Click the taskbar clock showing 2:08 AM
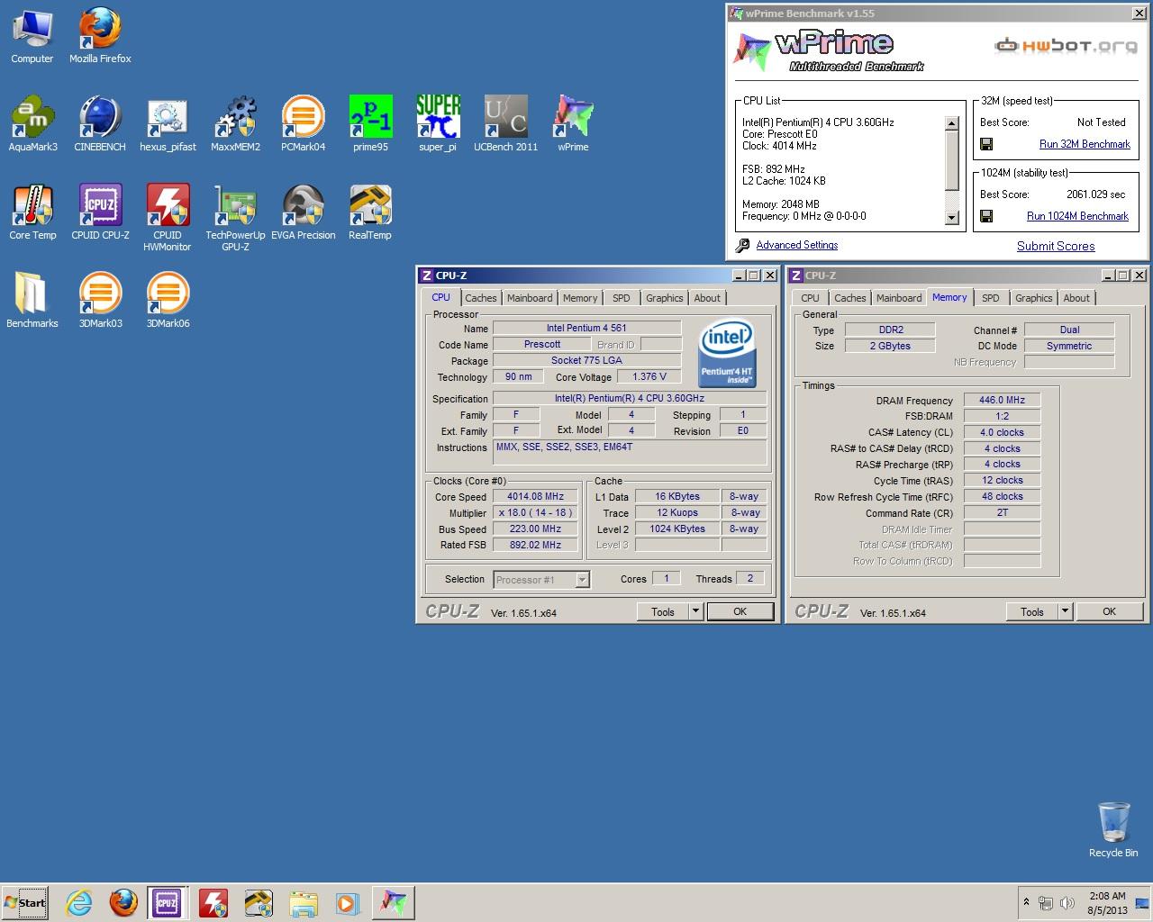 point(1107,903)
